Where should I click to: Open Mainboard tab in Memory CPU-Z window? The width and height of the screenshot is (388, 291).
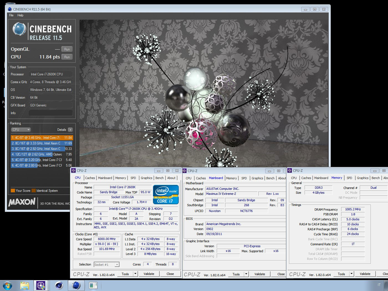click(321, 178)
